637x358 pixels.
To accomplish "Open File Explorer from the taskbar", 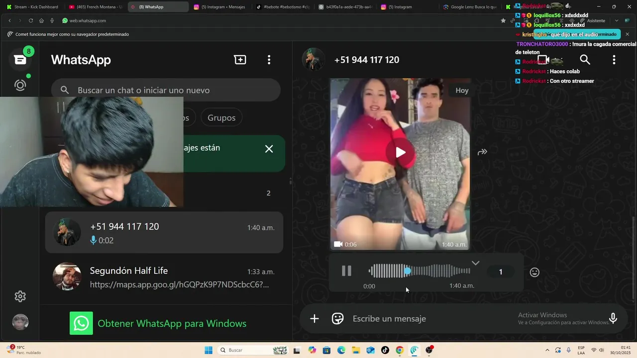I will [356, 350].
